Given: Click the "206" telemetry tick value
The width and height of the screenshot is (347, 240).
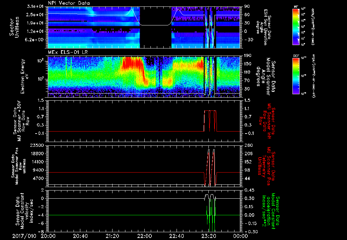Looking at the screenshot, I should pos(248,154).
